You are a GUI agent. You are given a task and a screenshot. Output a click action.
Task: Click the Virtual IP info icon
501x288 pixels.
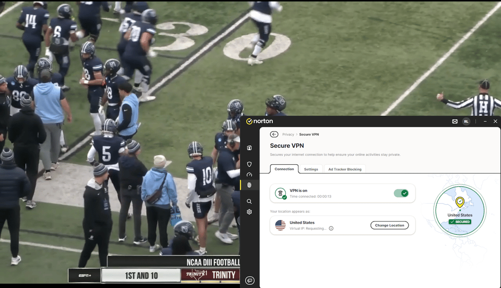[x=331, y=228]
